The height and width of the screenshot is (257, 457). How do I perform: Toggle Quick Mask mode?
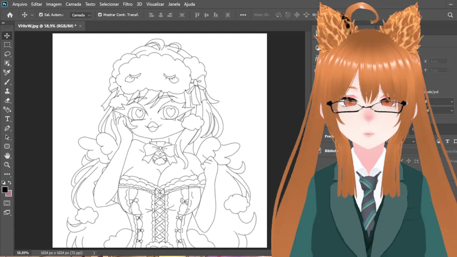(7, 203)
